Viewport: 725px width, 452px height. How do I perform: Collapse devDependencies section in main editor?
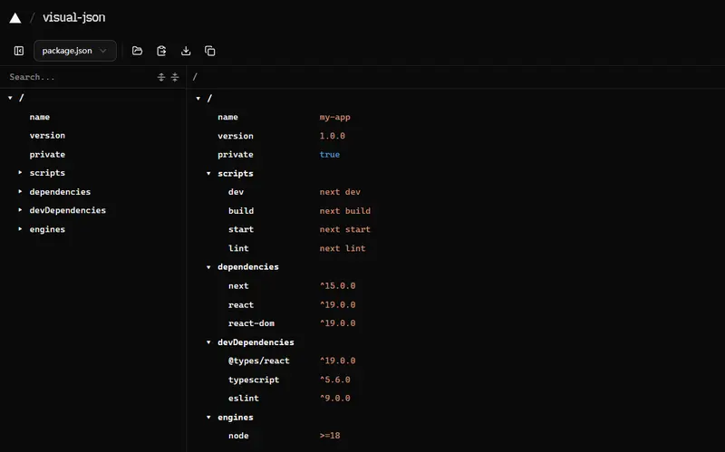(x=208, y=342)
